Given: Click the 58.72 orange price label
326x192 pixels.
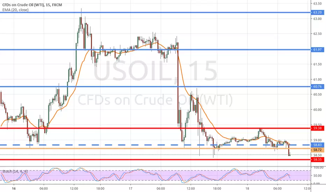Looking at the screenshot, I should click(x=317, y=150).
